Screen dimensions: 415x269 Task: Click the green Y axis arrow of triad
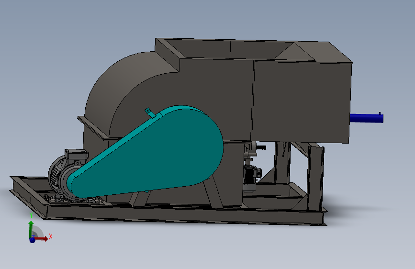point(31,230)
